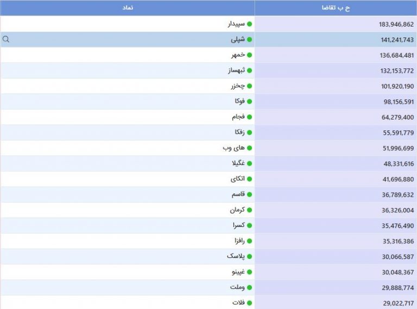Click the green status dot next to ثبهساز
This screenshot has width=417, height=309.
(249, 71)
